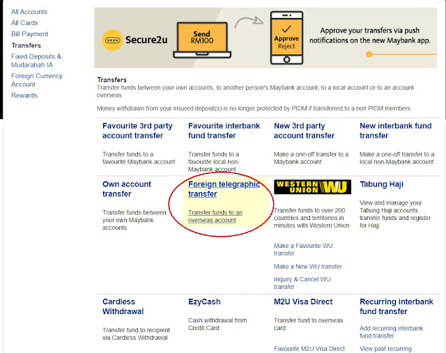This screenshot has height=353, width=446.
Task: Click 'View and manage your Tabung Haji accounts' text
Action: click(395, 214)
